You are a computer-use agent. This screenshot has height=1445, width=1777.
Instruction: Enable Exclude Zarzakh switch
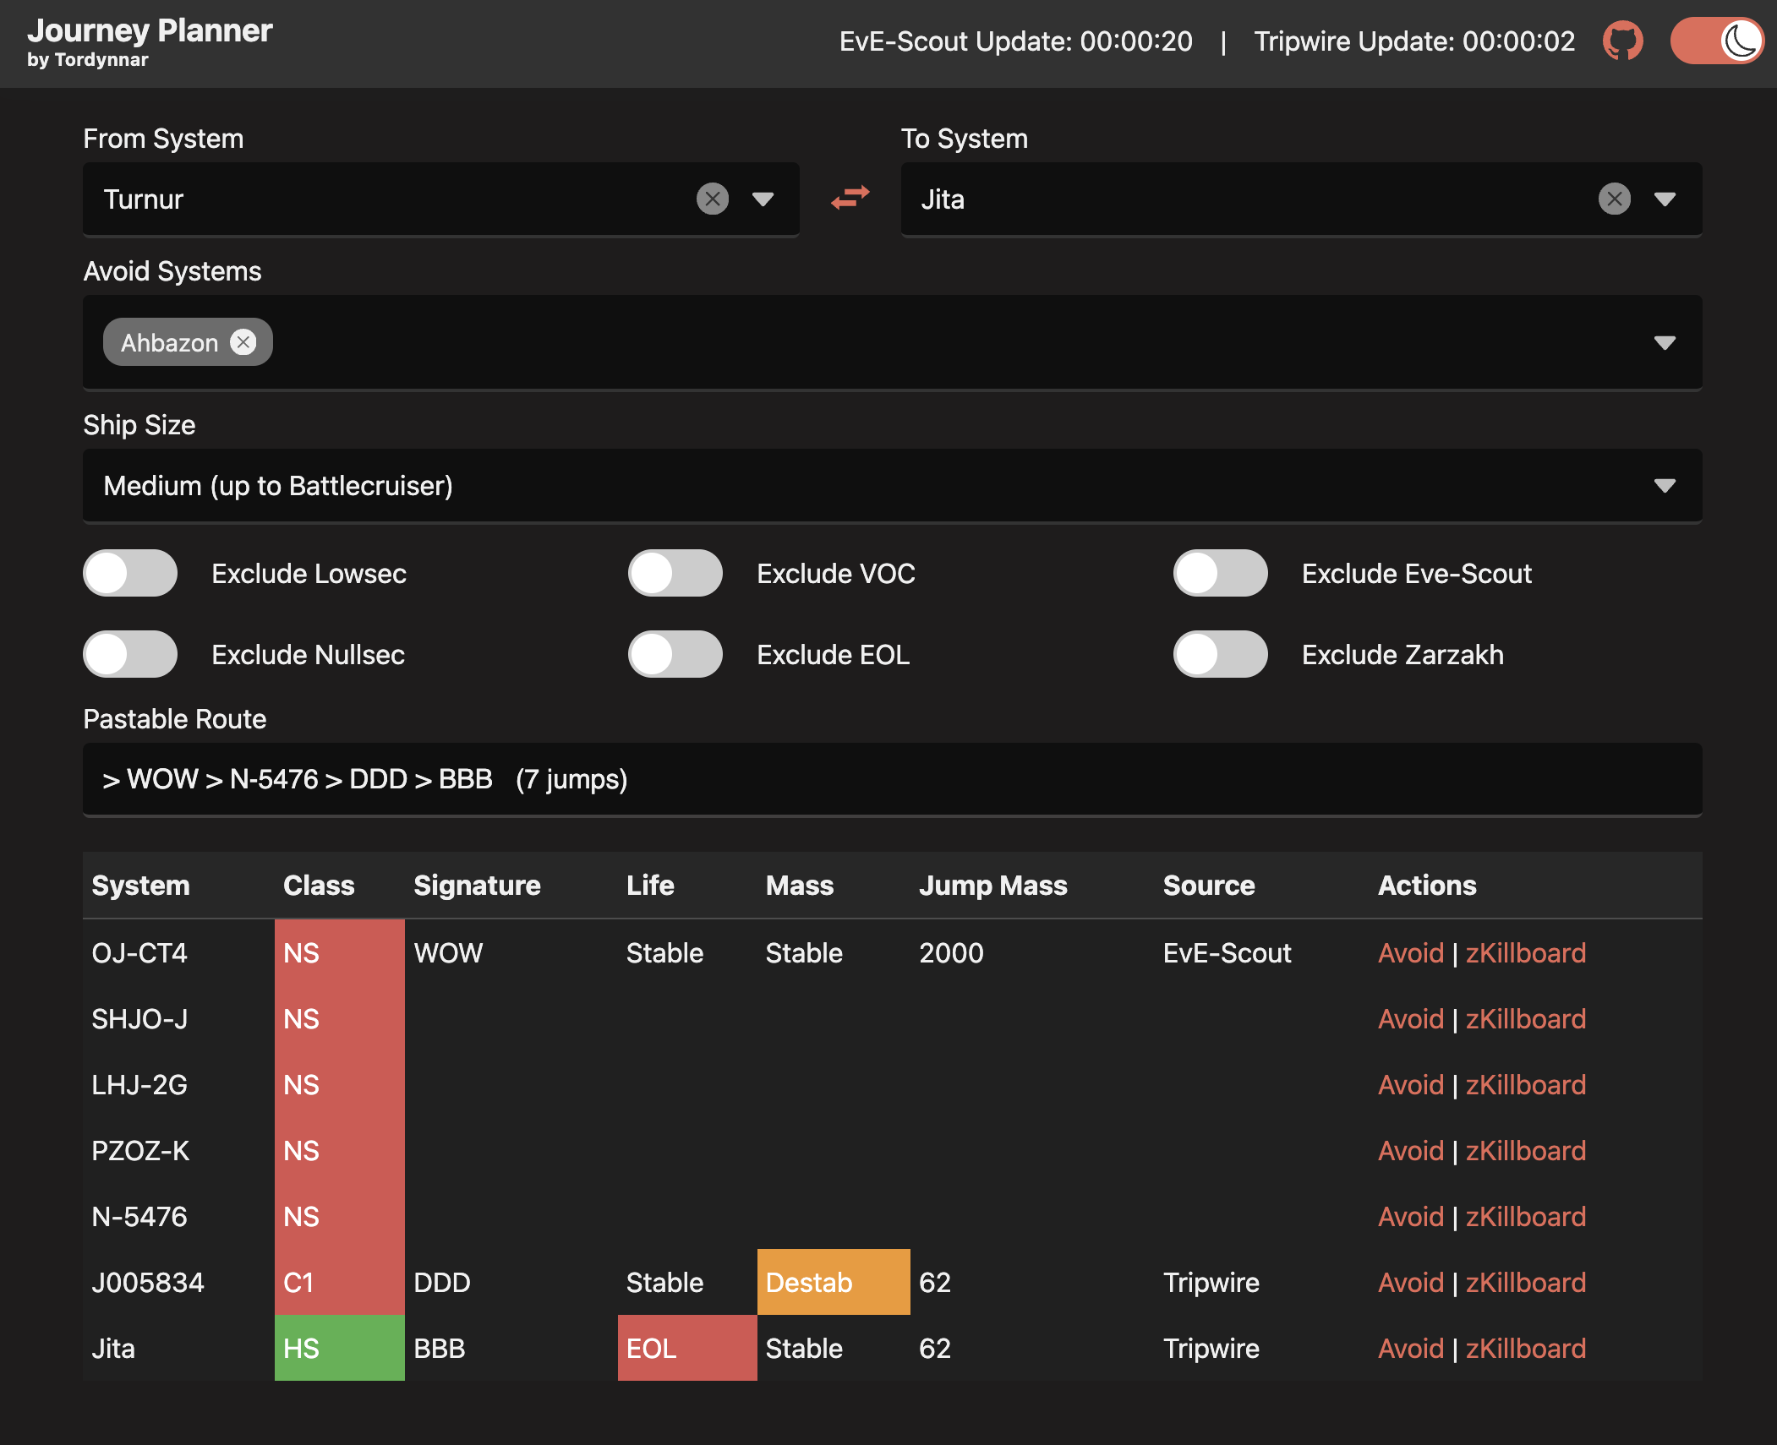1220,655
